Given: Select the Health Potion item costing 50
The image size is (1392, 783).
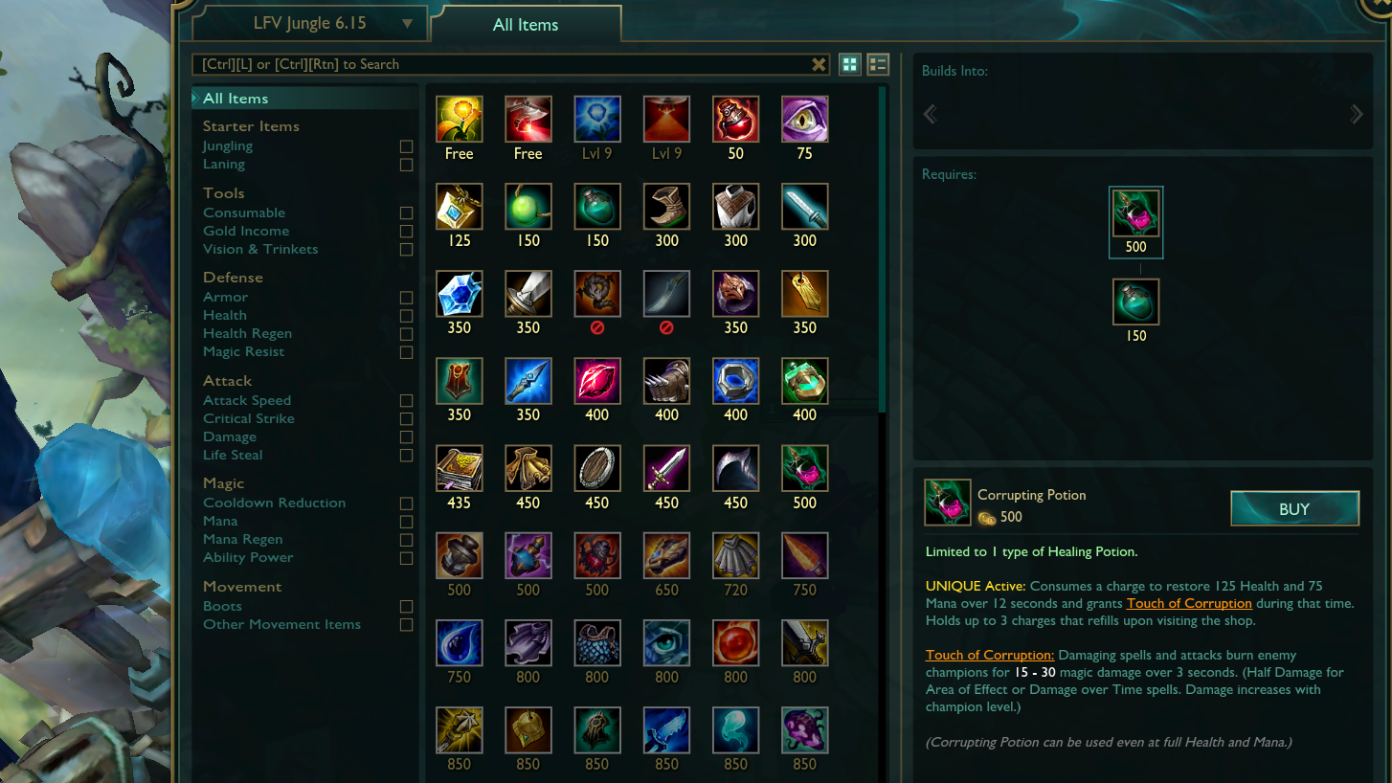Looking at the screenshot, I should pos(735,119).
